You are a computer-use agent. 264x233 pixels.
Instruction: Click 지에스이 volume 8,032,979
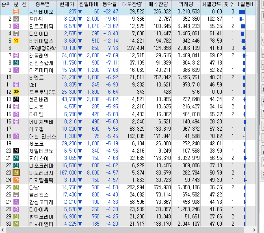pos(188,158)
